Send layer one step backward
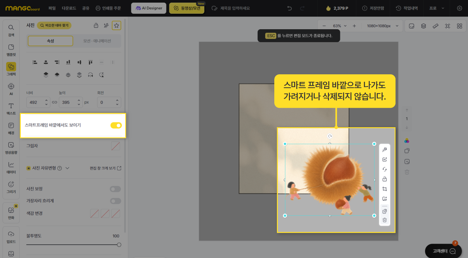Viewport: 468px width, 258px height. click(x=68, y=75)
